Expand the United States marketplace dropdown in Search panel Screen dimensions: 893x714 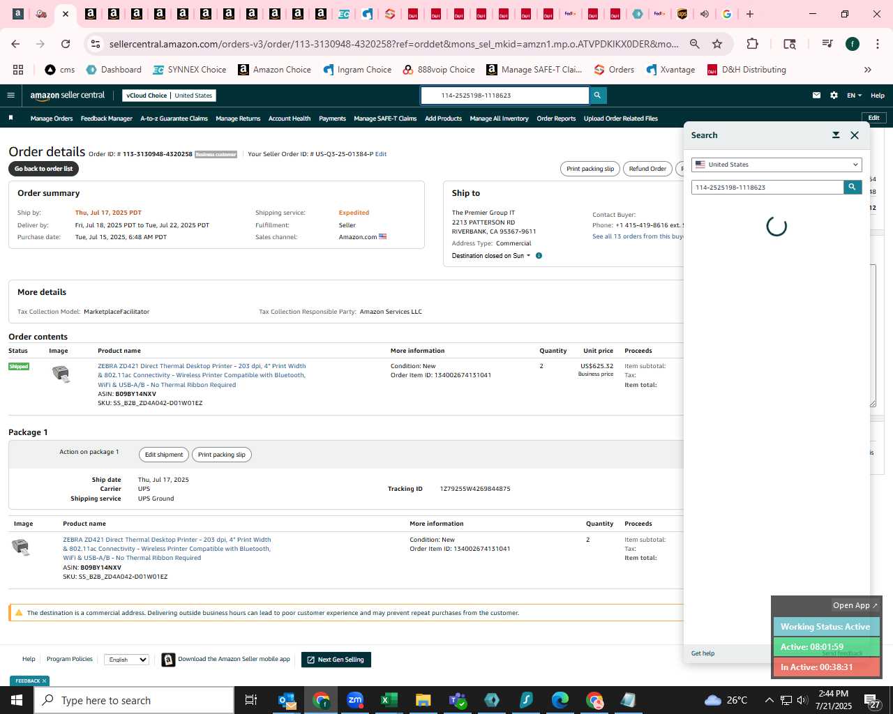776,165
